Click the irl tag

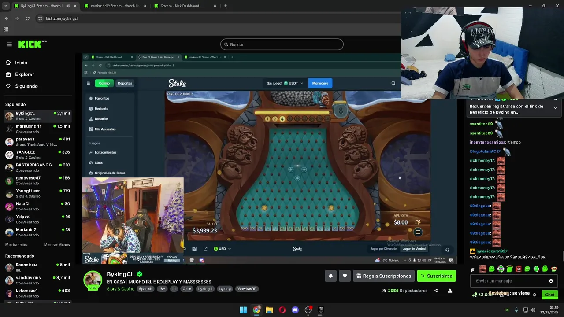pyautogui.click(x=174, y=289)
